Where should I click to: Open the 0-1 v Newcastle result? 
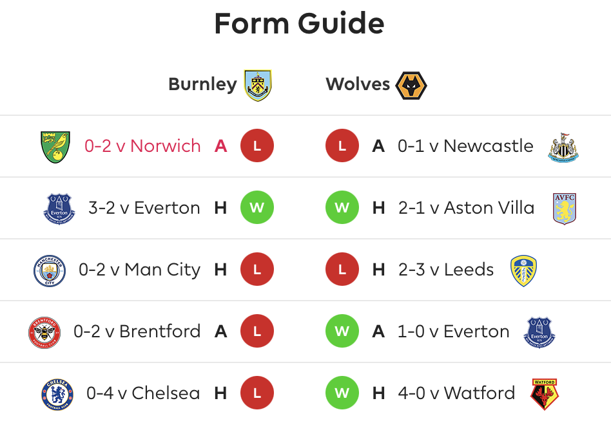[x=465, y=146]
